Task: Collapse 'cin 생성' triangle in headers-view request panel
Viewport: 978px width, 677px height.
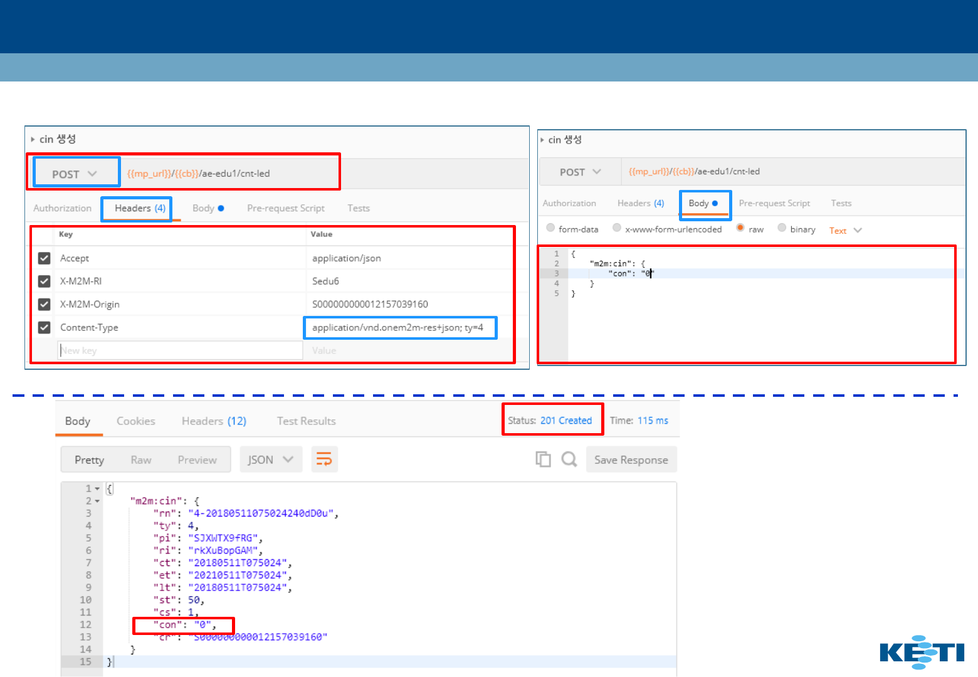Action: (33, 139)
